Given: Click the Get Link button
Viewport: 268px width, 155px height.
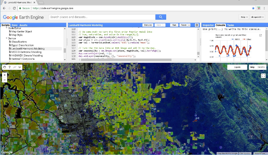Looking at the screenshot, I should (148, 25).
